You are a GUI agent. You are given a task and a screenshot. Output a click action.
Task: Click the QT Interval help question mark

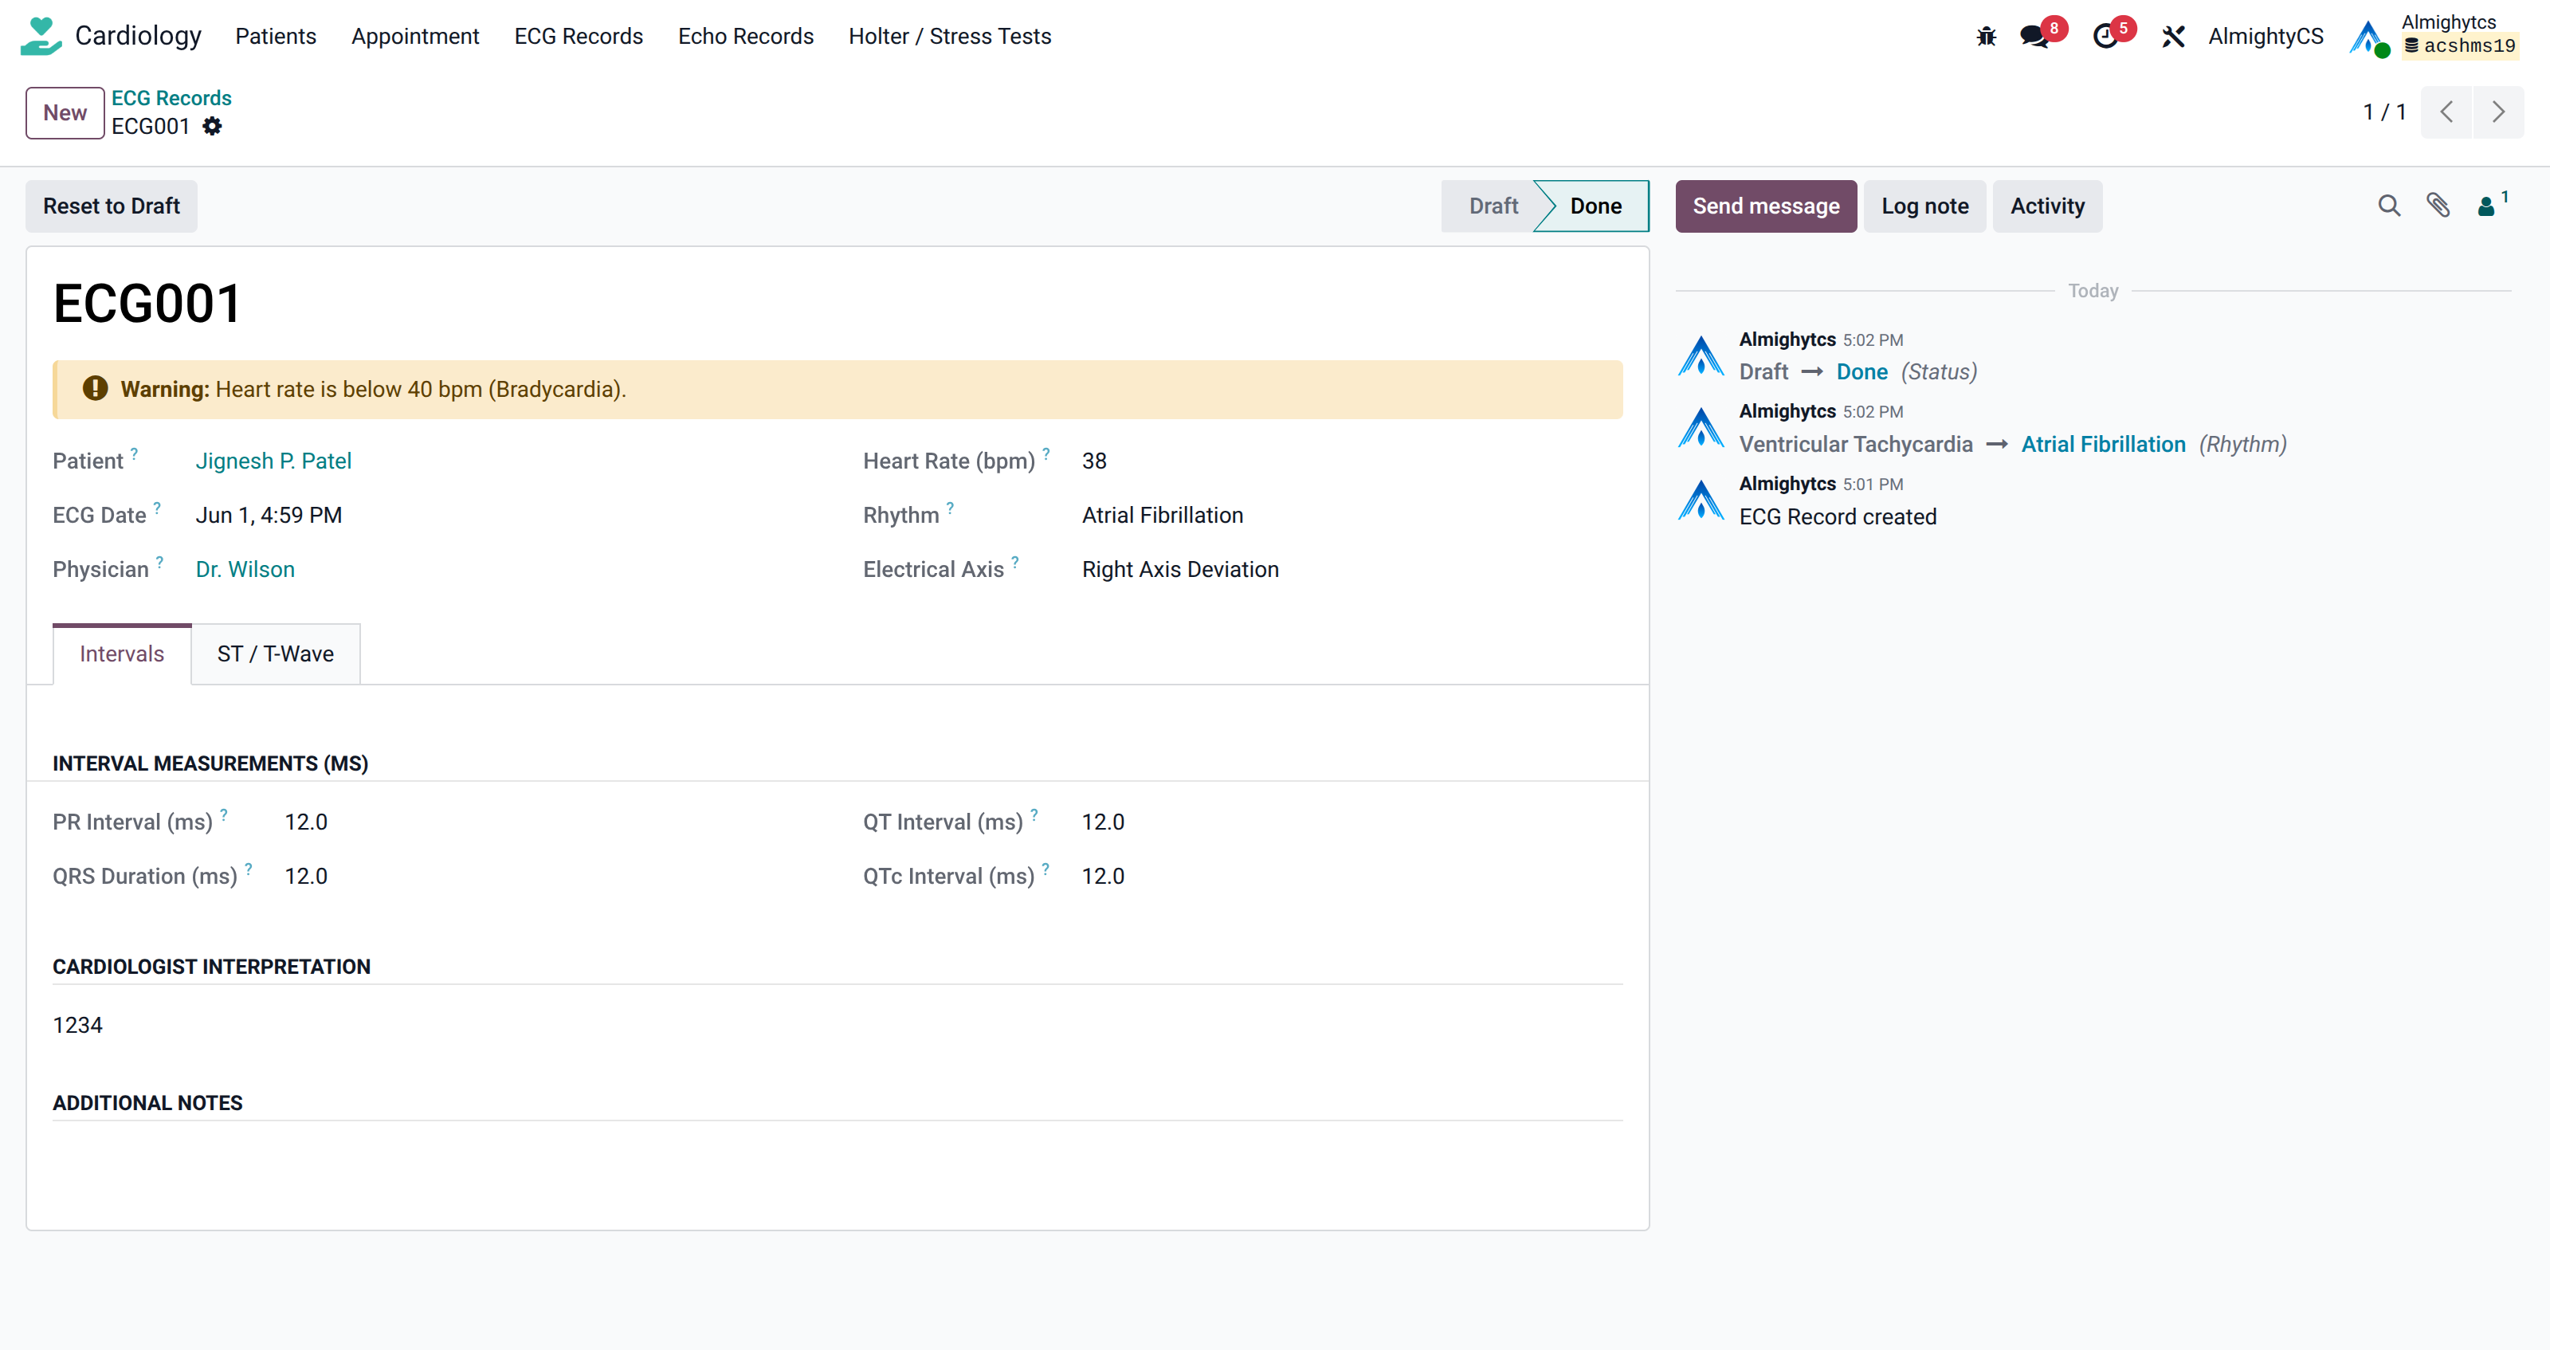1034,814
